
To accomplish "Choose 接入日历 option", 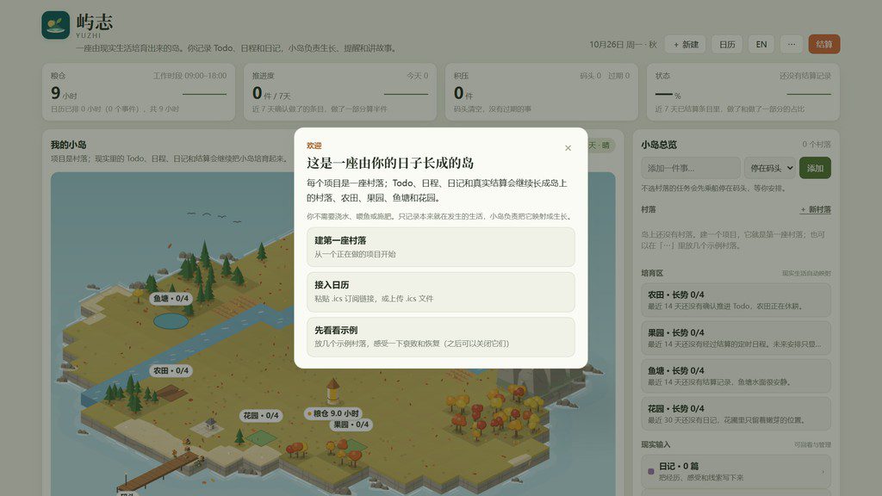I will 440,292.
